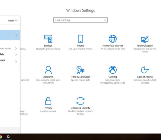Open the Personalization icon

(x=145, y=39)
